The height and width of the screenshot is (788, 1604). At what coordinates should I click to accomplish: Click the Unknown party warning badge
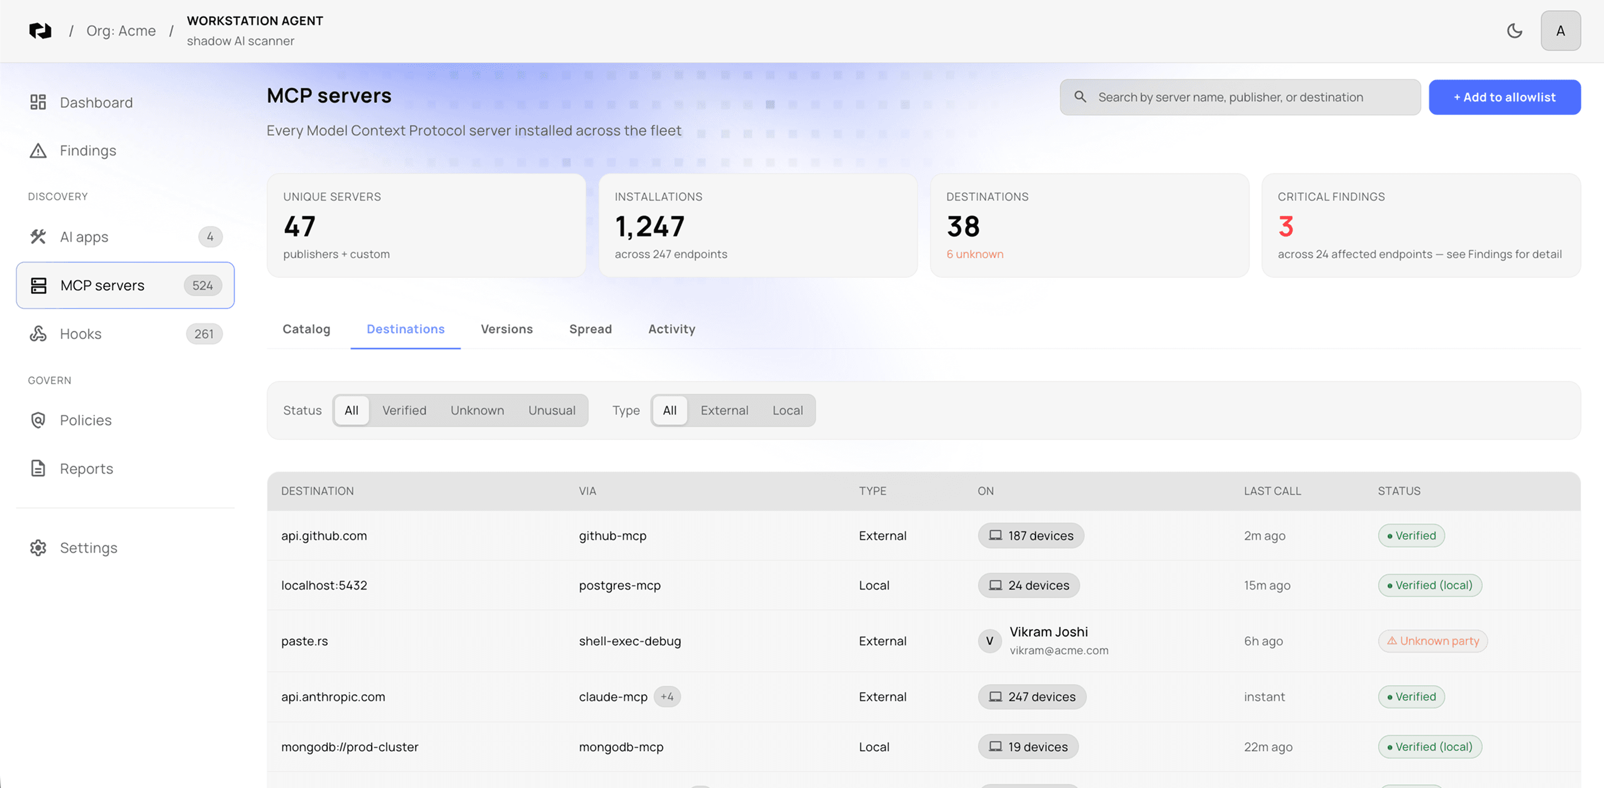(x=1432, y=640)
